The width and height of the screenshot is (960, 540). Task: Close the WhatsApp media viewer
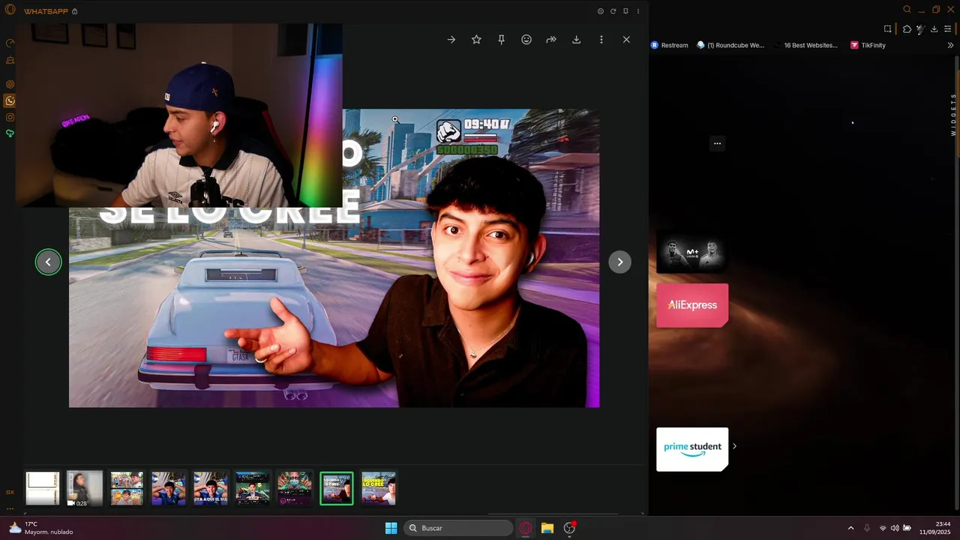[x=626, y=40]
